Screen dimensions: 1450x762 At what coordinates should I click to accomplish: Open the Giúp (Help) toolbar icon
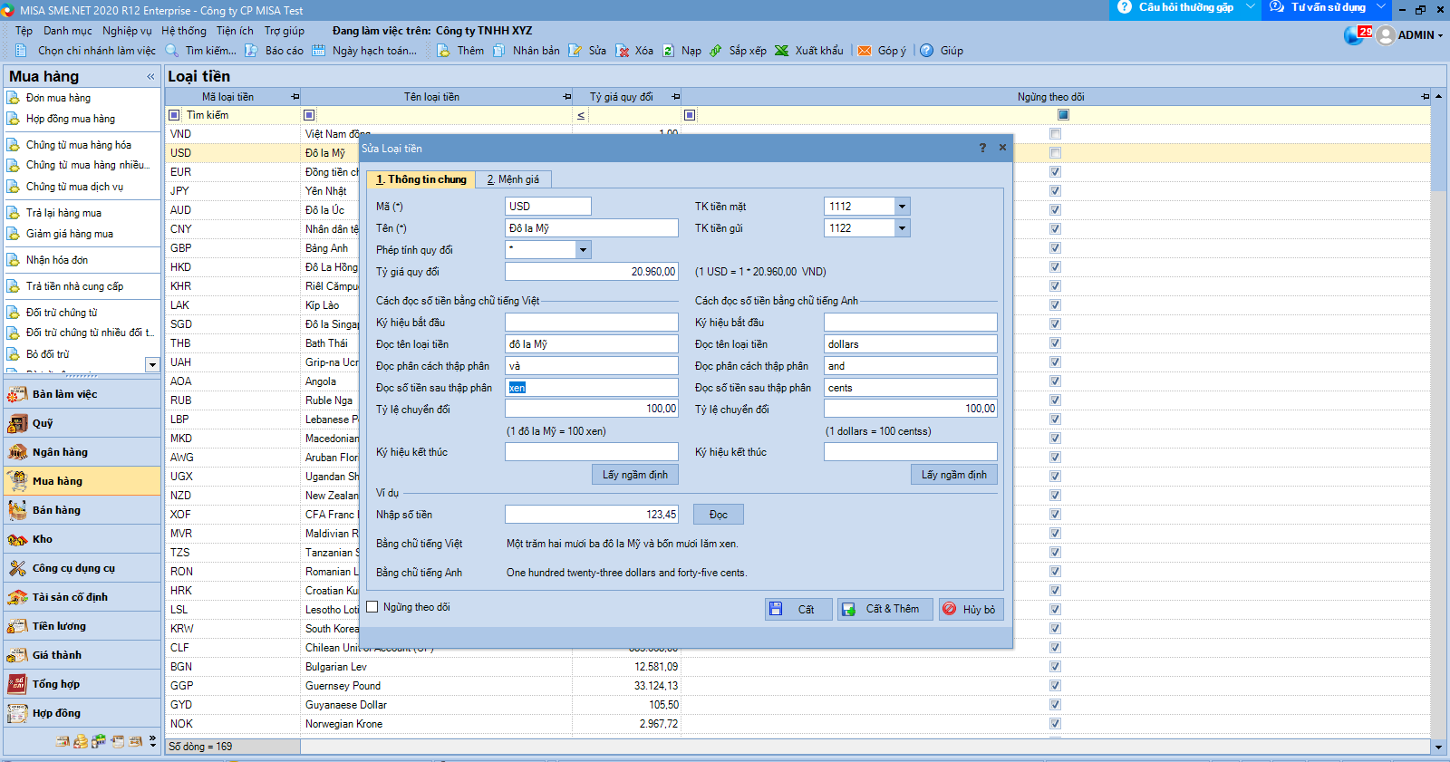coord(927,51)
